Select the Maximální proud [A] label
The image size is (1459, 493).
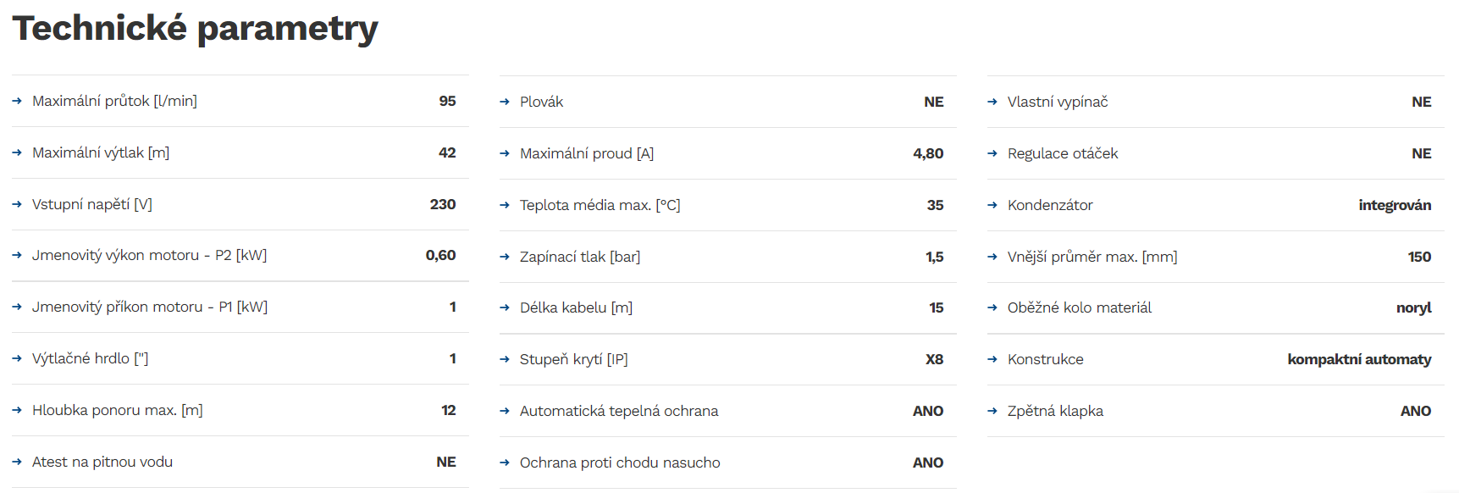click(587, 153)
